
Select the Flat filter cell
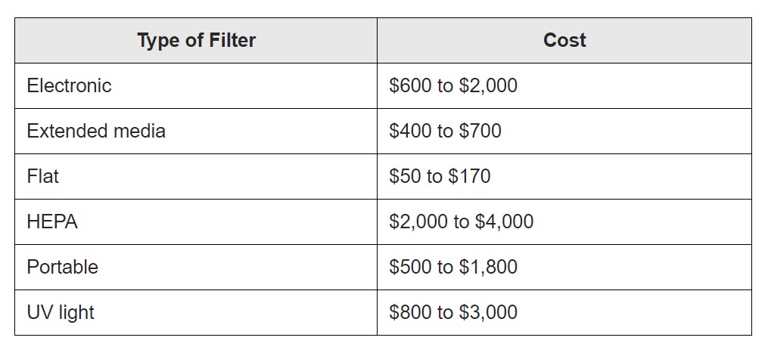click(x=196, y=177)
